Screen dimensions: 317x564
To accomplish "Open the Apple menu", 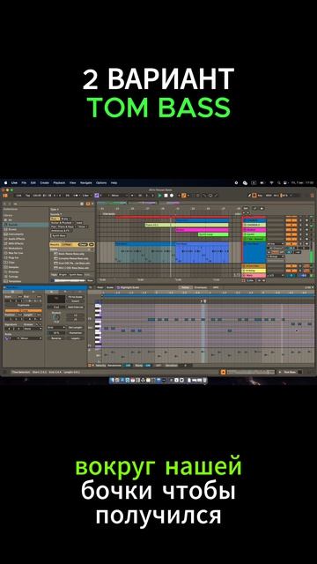I will pos(5,182).
